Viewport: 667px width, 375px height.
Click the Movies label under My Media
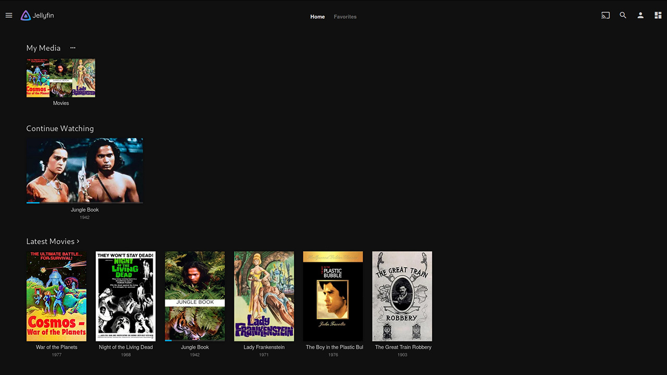60,103
